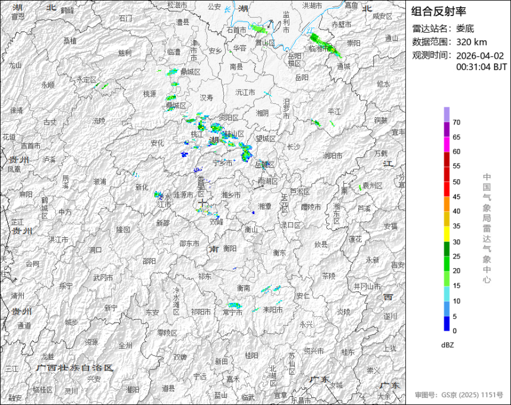Select the 井冈山市 map label
The width and height of the screenshot is (511, 405).
tap(367, 286)
